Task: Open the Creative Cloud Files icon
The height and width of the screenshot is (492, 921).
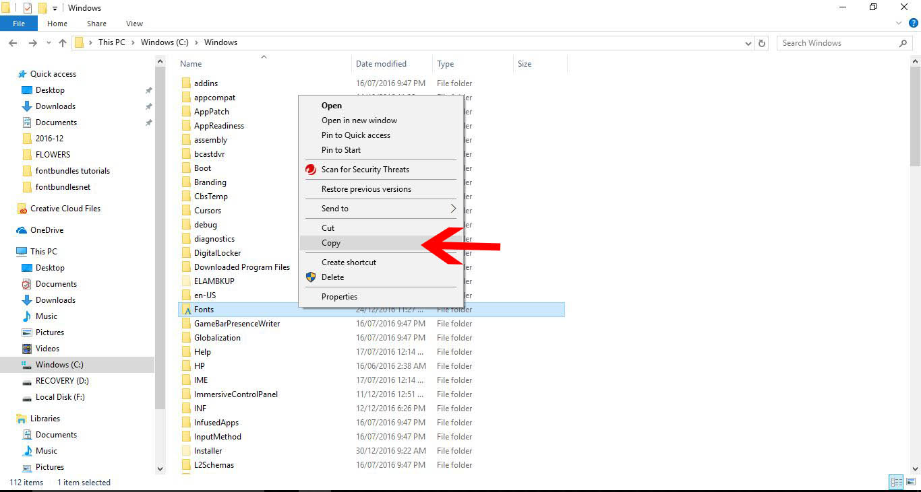Action: (22, 209)
